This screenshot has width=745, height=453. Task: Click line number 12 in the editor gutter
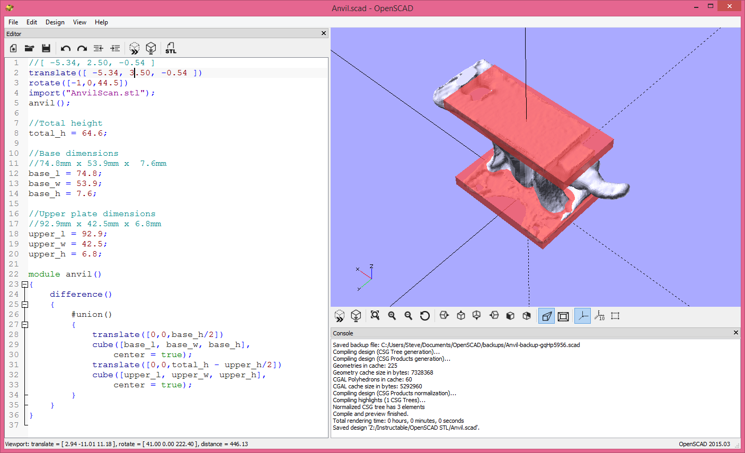pos(16,173)
